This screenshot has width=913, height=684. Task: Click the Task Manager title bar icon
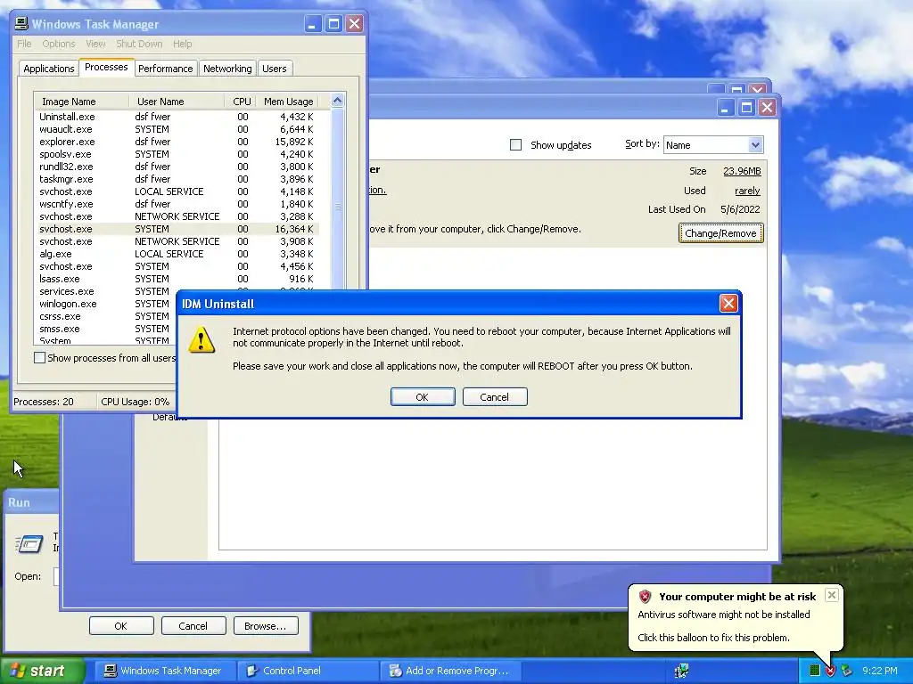(x=21, y=24)
